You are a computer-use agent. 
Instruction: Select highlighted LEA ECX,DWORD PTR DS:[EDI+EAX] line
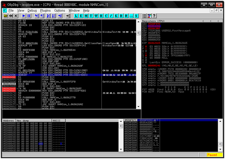69,75
